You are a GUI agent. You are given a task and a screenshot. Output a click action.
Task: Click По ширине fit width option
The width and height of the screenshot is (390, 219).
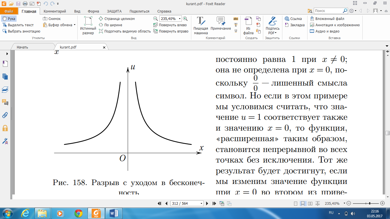pyautogui.click(x=110, y=25)
